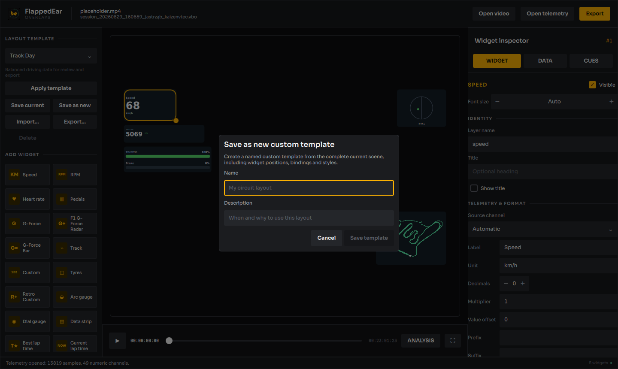Add the Dial gauge widget
Screen dimensions: 618x369
27,321
